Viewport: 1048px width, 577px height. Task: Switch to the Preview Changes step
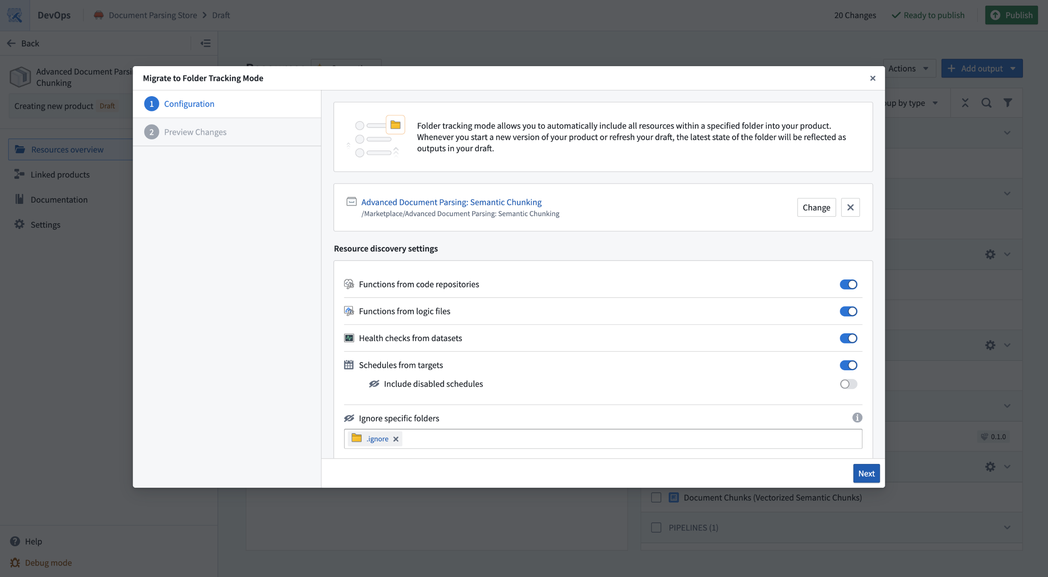195,132
